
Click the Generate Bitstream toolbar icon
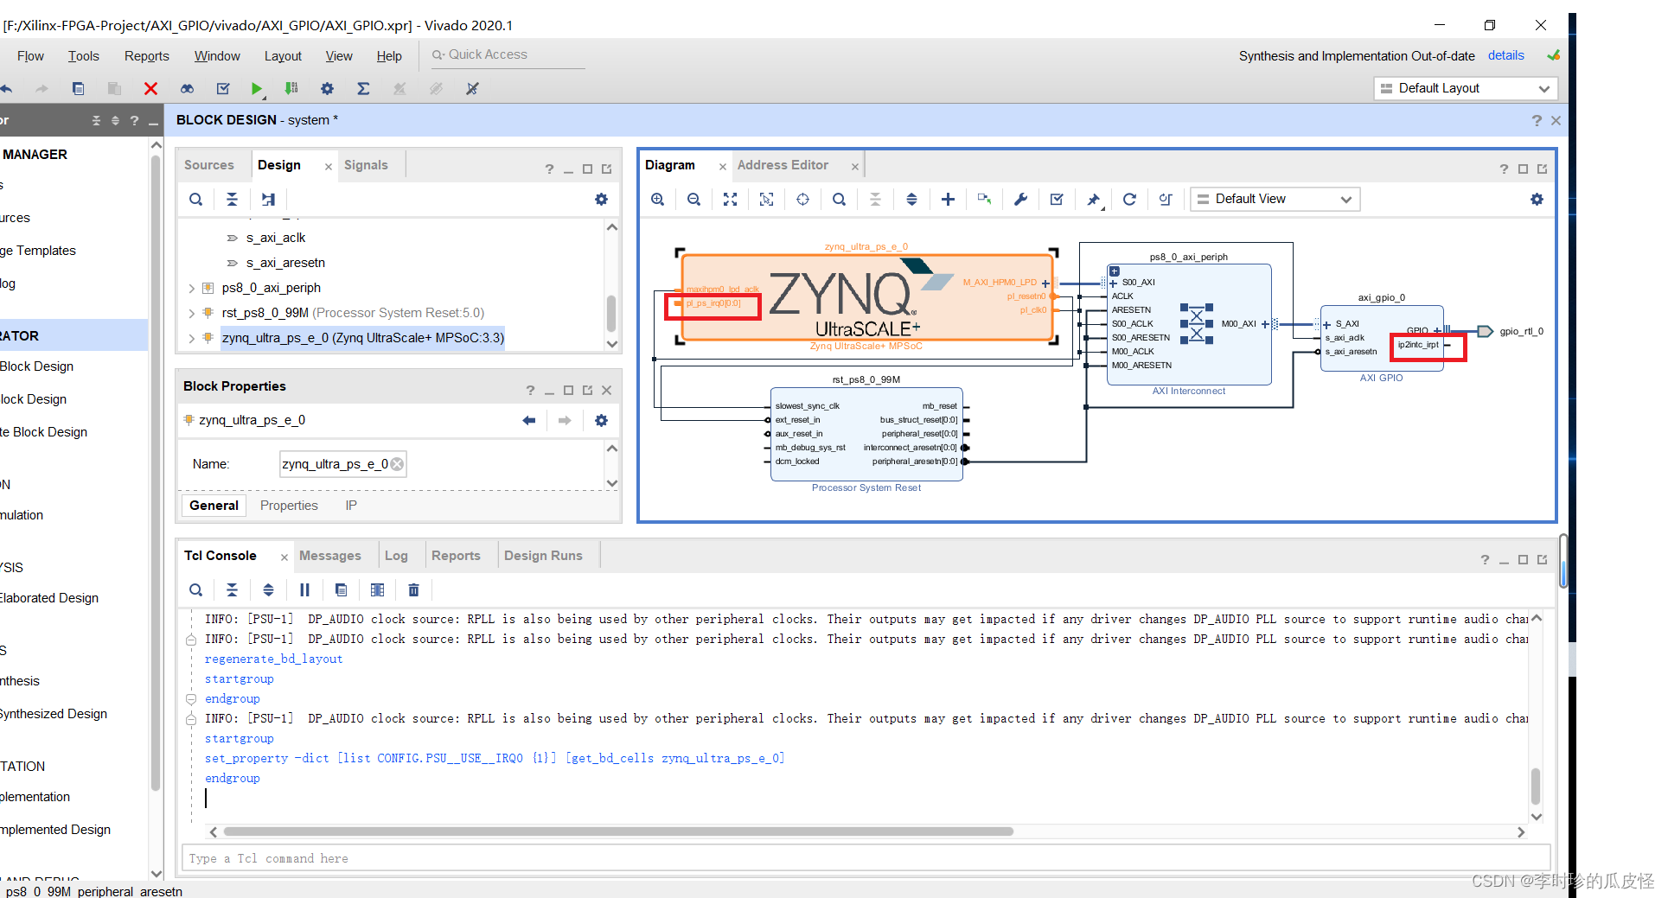[291, 88]
